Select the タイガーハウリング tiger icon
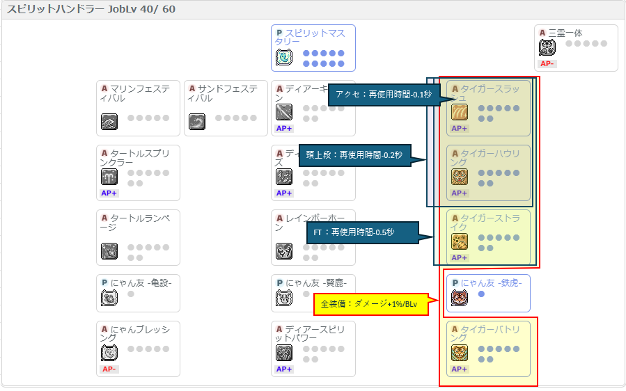The height and width of the screenshot is (391, 626). click(x=460, y=177)
